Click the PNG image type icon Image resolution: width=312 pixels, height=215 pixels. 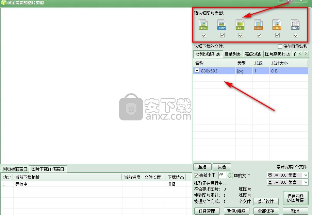tap(258, 24)
